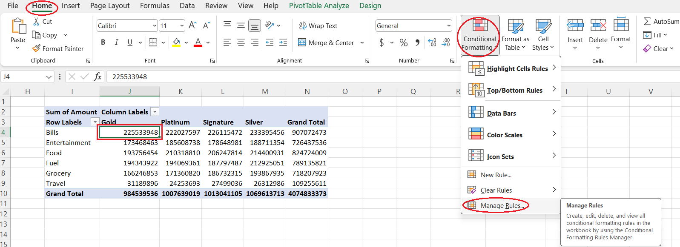This screenshot has height=247, width=680.
Task: Select Manage Rules... menu entry
Action: pyautogui.click(x=511, y=205)
